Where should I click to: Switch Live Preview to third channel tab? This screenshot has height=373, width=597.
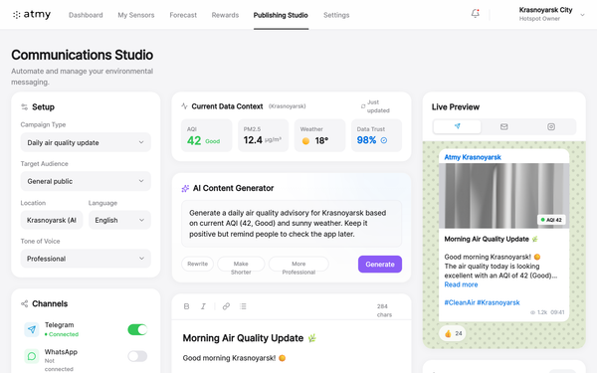pyautogui.click(x=551, y=126)
